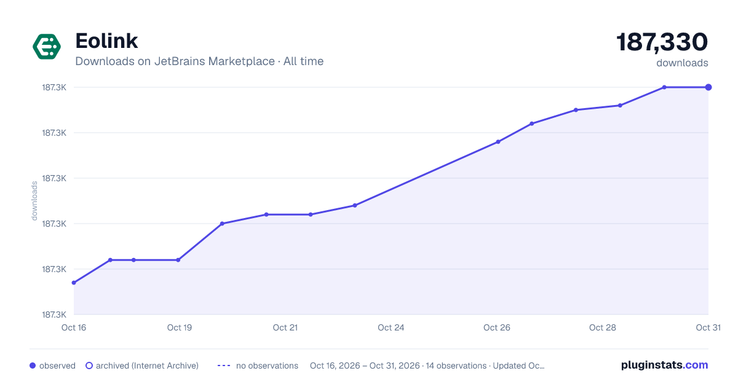738x387 pixels.
Task: Click the 'no observations' legend label
Action: pyautogui.click(x=267, y=365)
